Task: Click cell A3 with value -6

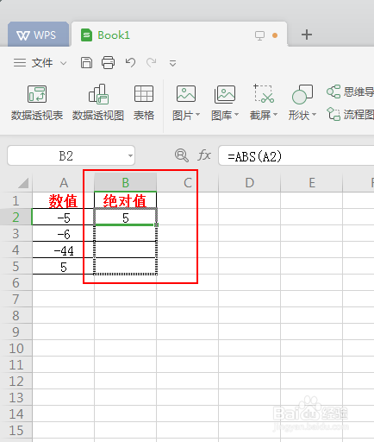Action: click(63, 233)
